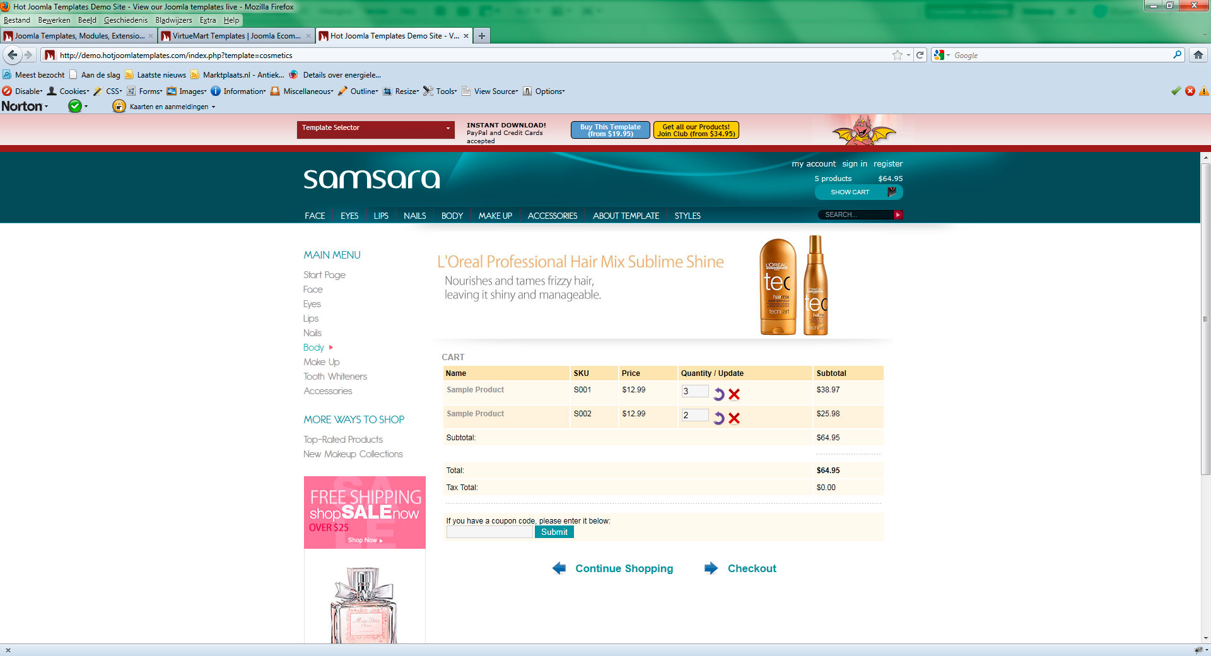Screen dimensions: 1211x656
Task: Switch to the Joomla Templates, Modules tab
Action: pos(78,36)
